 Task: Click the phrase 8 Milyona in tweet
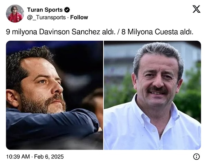pyautogui.click(x=137, y=32)
